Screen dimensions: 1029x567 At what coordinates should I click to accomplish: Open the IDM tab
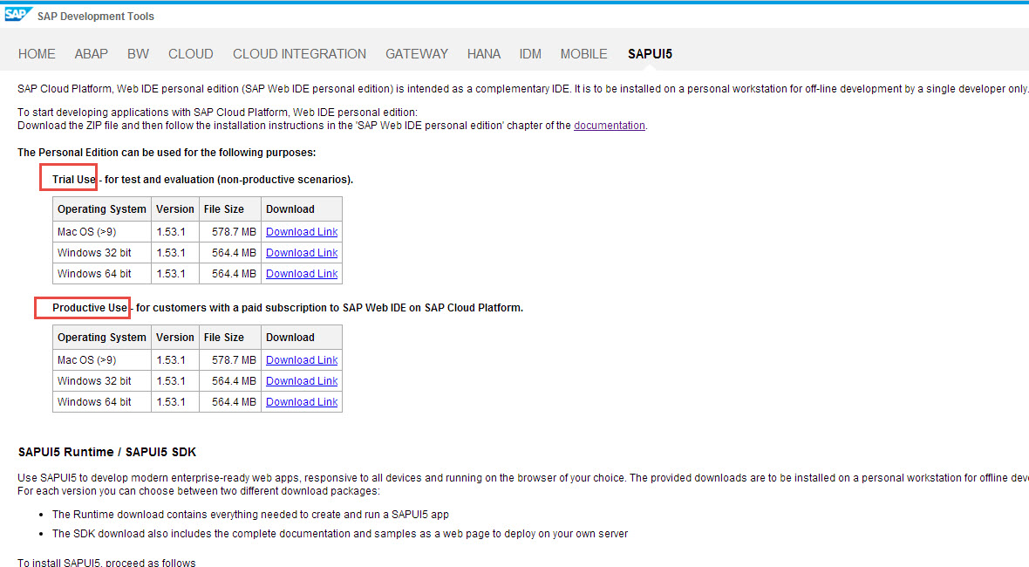(530, 54)
